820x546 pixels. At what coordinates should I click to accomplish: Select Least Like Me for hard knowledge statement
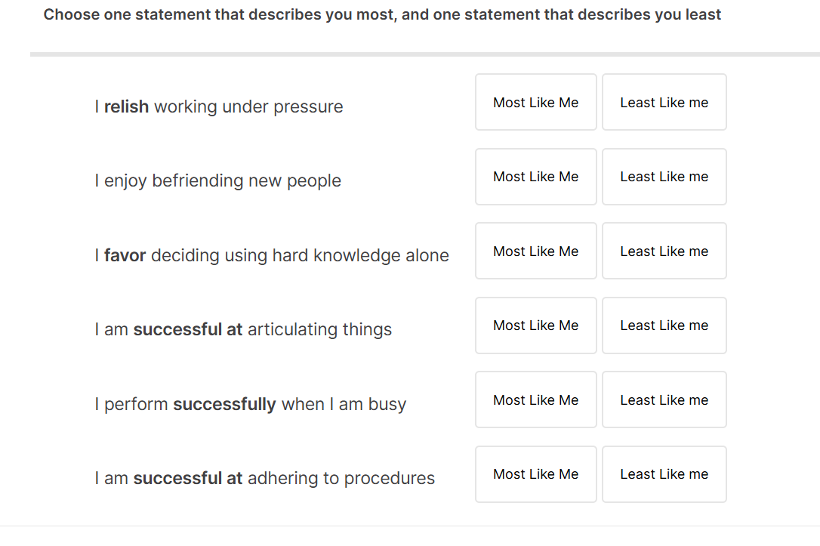pyautogui.click(x=664, y=251)
